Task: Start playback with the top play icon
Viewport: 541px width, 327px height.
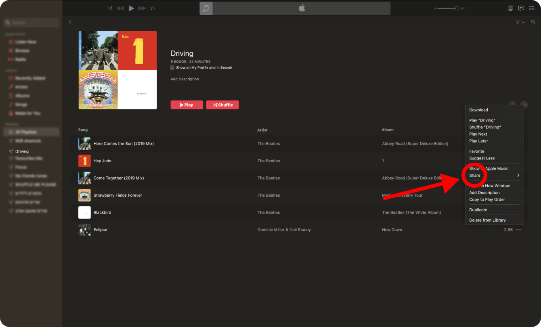Action: (131, 8)
